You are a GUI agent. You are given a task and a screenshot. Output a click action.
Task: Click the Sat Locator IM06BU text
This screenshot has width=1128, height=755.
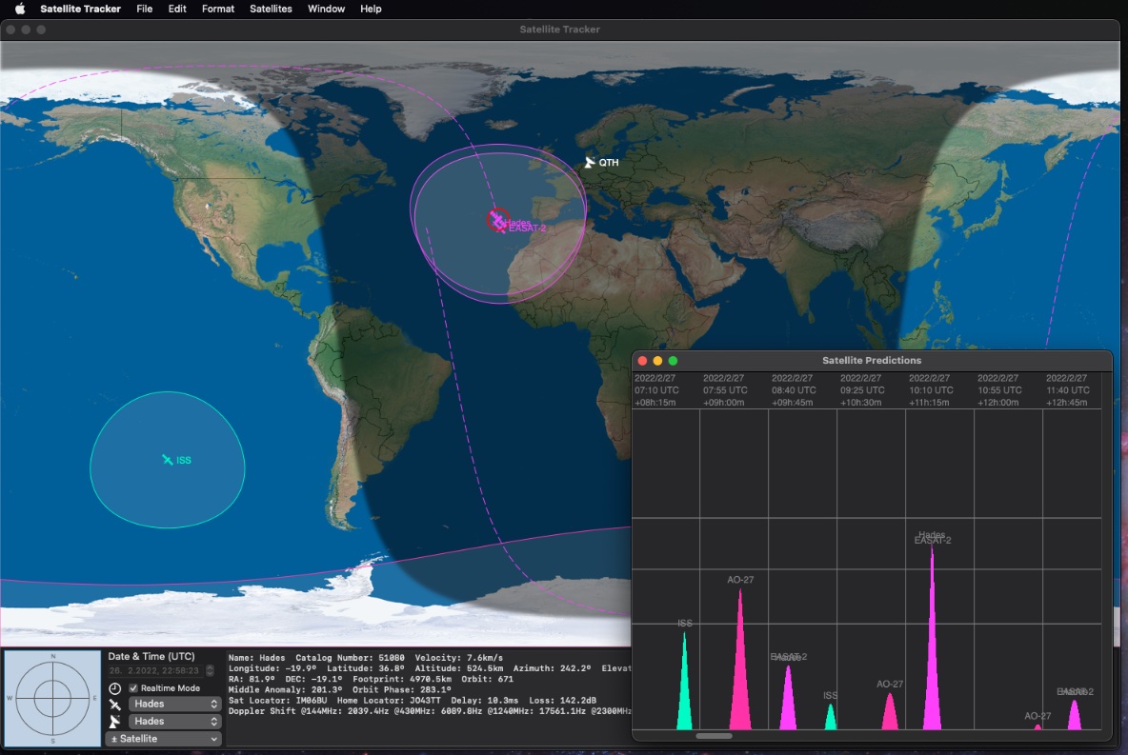click(277, 701)
